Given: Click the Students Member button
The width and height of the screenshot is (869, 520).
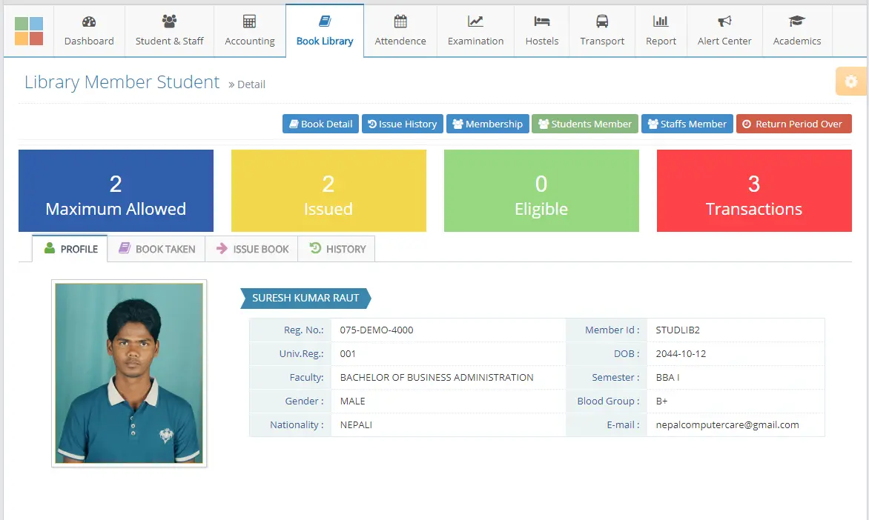Looking at the screenshot, I should tap(584, 124).
